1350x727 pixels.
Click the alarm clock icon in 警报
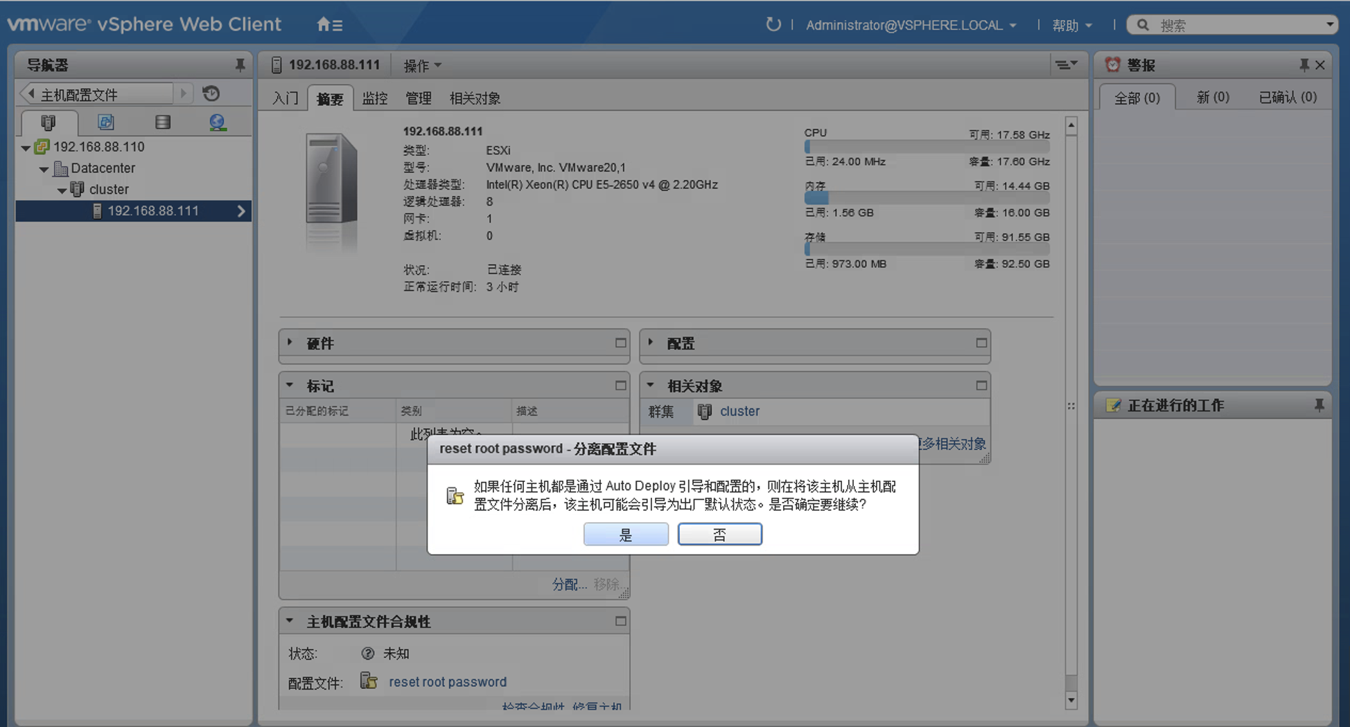(x=1112, y=65)
